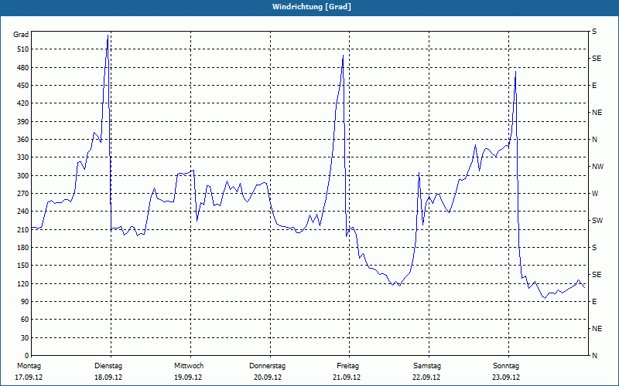Click the 'Montag' day label

[x=29, y=366]
